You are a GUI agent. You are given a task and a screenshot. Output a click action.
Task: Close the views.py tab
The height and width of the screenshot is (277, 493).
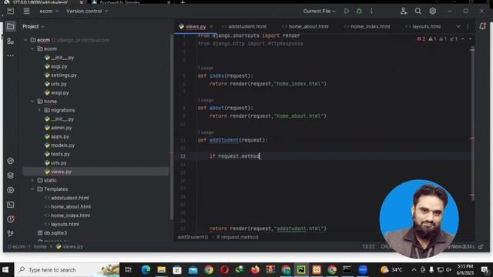(212, 26)
